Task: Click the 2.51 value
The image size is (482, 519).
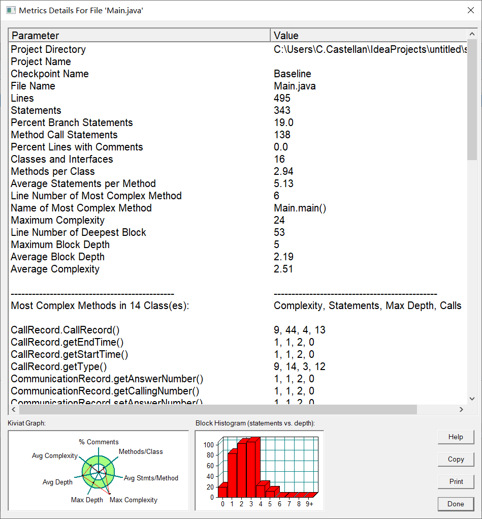Action: click(x=283, y=269)
